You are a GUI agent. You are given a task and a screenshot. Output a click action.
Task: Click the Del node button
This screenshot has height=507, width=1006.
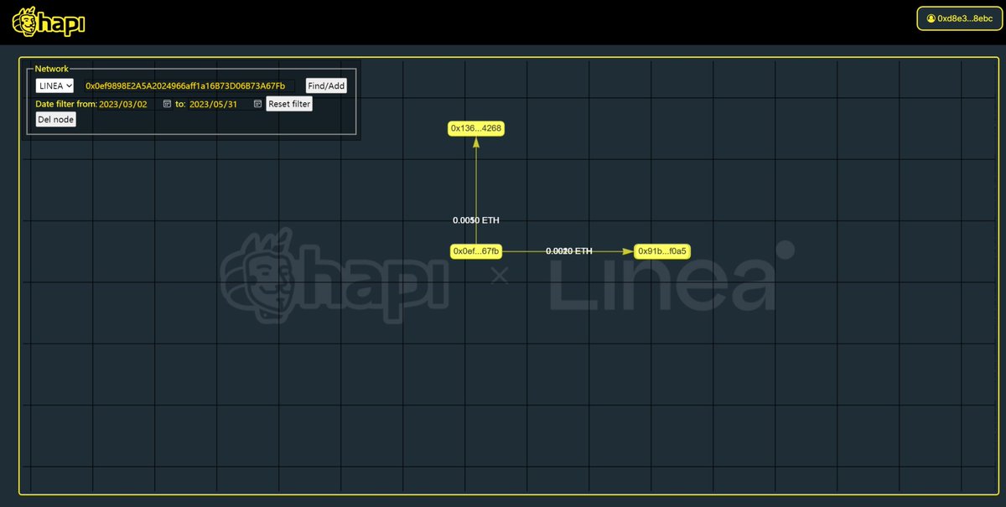[x=55, y=120]
